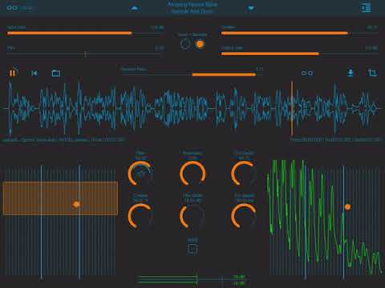Image resolution: width=385 pixels, height=288 pixels.
Task: Select the unlit round radio button between the sliders
Action: coord(185,44)
